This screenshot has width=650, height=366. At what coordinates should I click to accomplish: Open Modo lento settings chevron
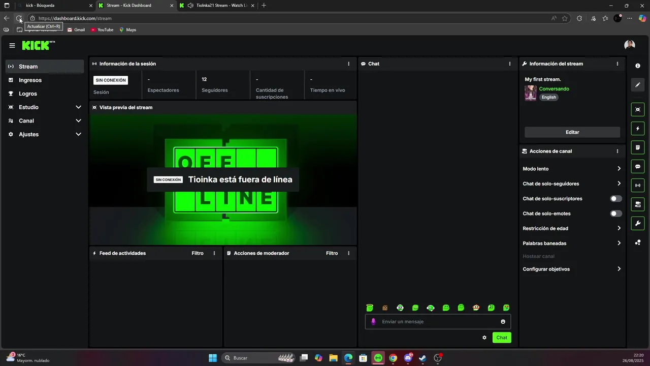(x=619, y=169)
